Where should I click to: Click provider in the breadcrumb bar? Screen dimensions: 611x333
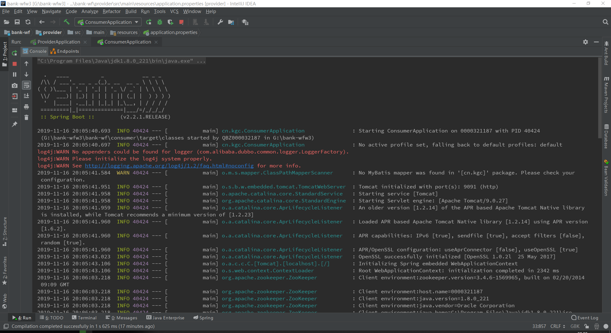coord(49,32)
